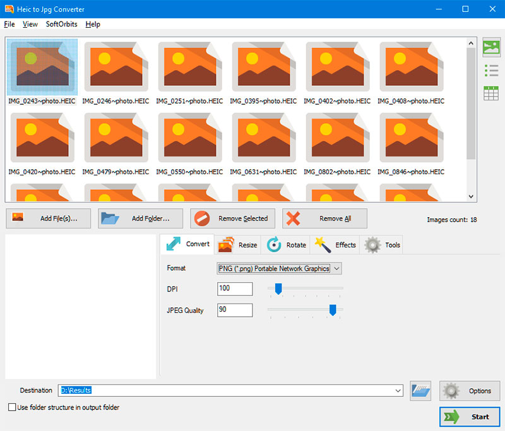505x431 pixels.
Task: Switch to details table view mode
Action: coord(492,93)
